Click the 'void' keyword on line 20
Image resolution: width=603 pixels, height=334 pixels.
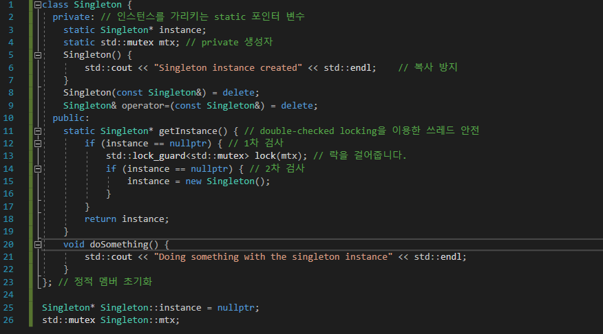pos(74,245)
